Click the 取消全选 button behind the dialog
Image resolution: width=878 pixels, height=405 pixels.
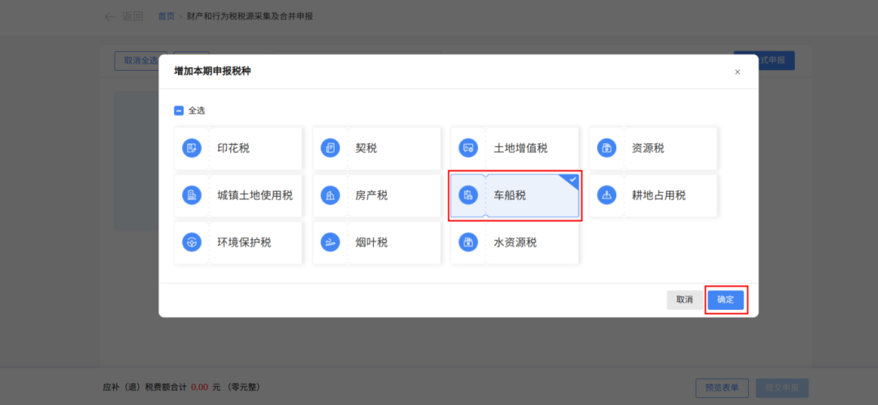click(x=137, y=60)
